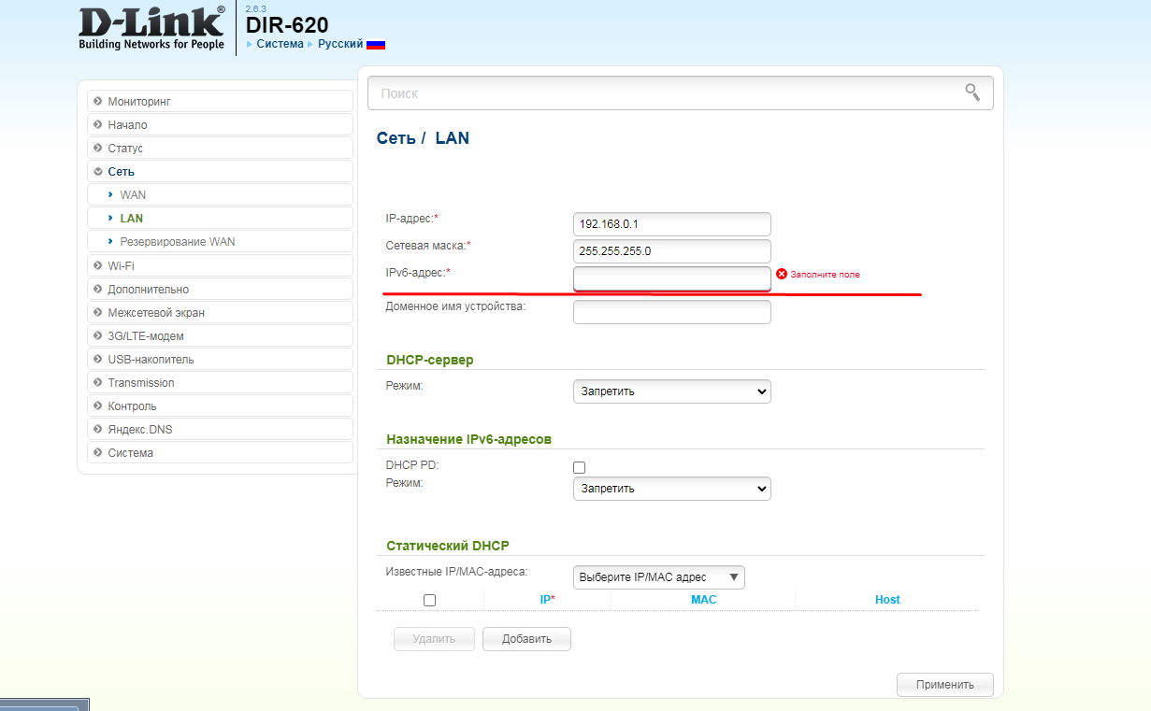Click the Заполните поле error message
The image size is (1151, 711).
point(825,275)
